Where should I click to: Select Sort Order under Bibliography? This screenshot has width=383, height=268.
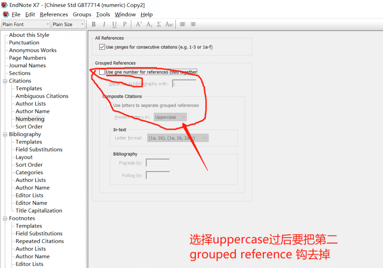(29, 165)
